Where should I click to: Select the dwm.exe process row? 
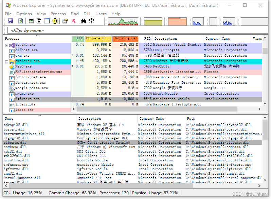133,56
